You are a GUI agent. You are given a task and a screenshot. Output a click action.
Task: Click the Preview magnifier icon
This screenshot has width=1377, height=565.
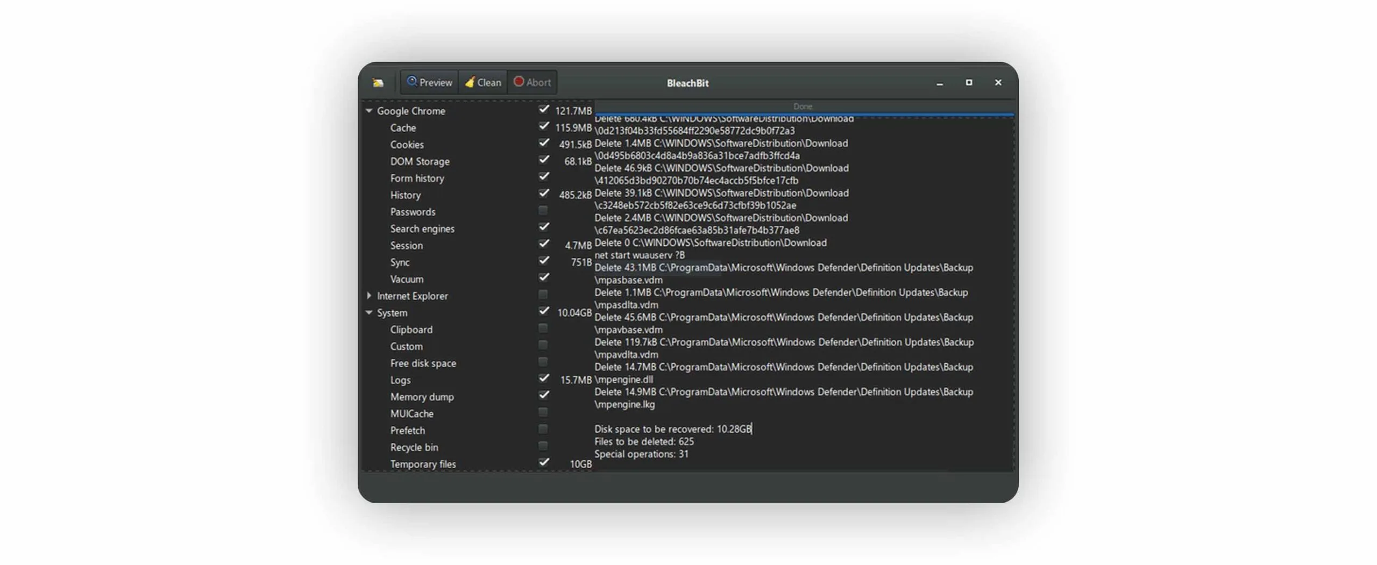pos(411,82)
